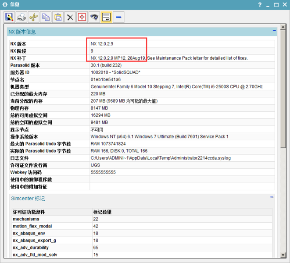Click the Delete X icon
290x263 pixels.
tap(70, 17)
